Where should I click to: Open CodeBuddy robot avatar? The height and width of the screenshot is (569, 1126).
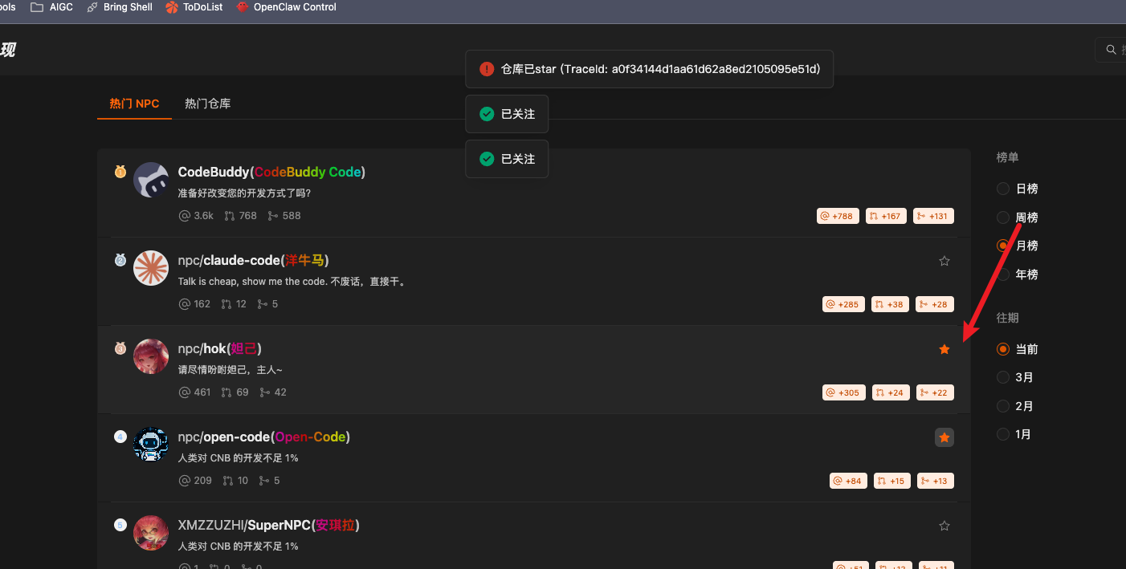click(151, 180)
